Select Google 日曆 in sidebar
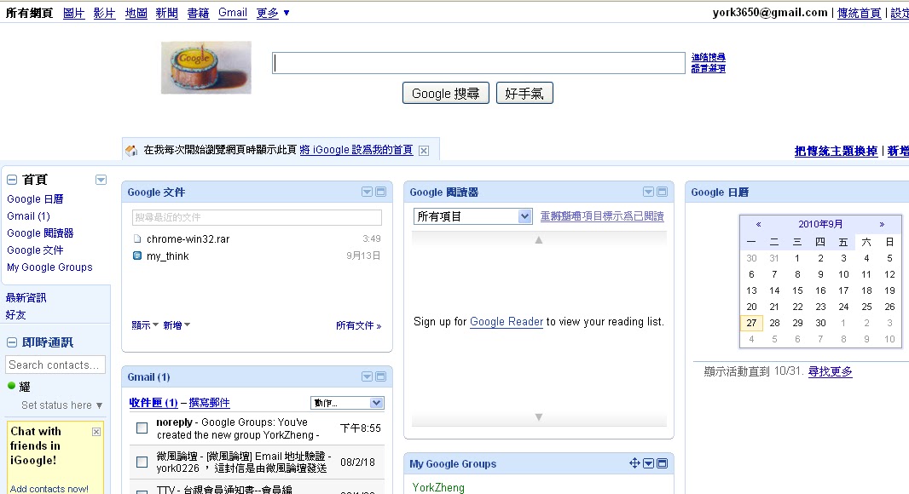The width and height of the screenshot is (909, 494). (x=35, y=198)
